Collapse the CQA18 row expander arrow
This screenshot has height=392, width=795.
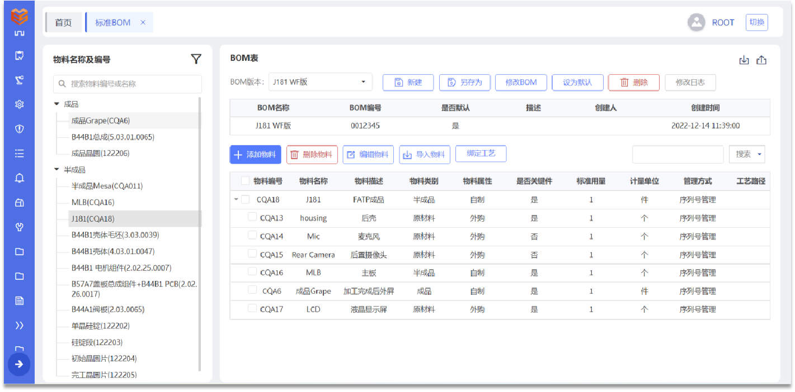[x=236, y=199]
